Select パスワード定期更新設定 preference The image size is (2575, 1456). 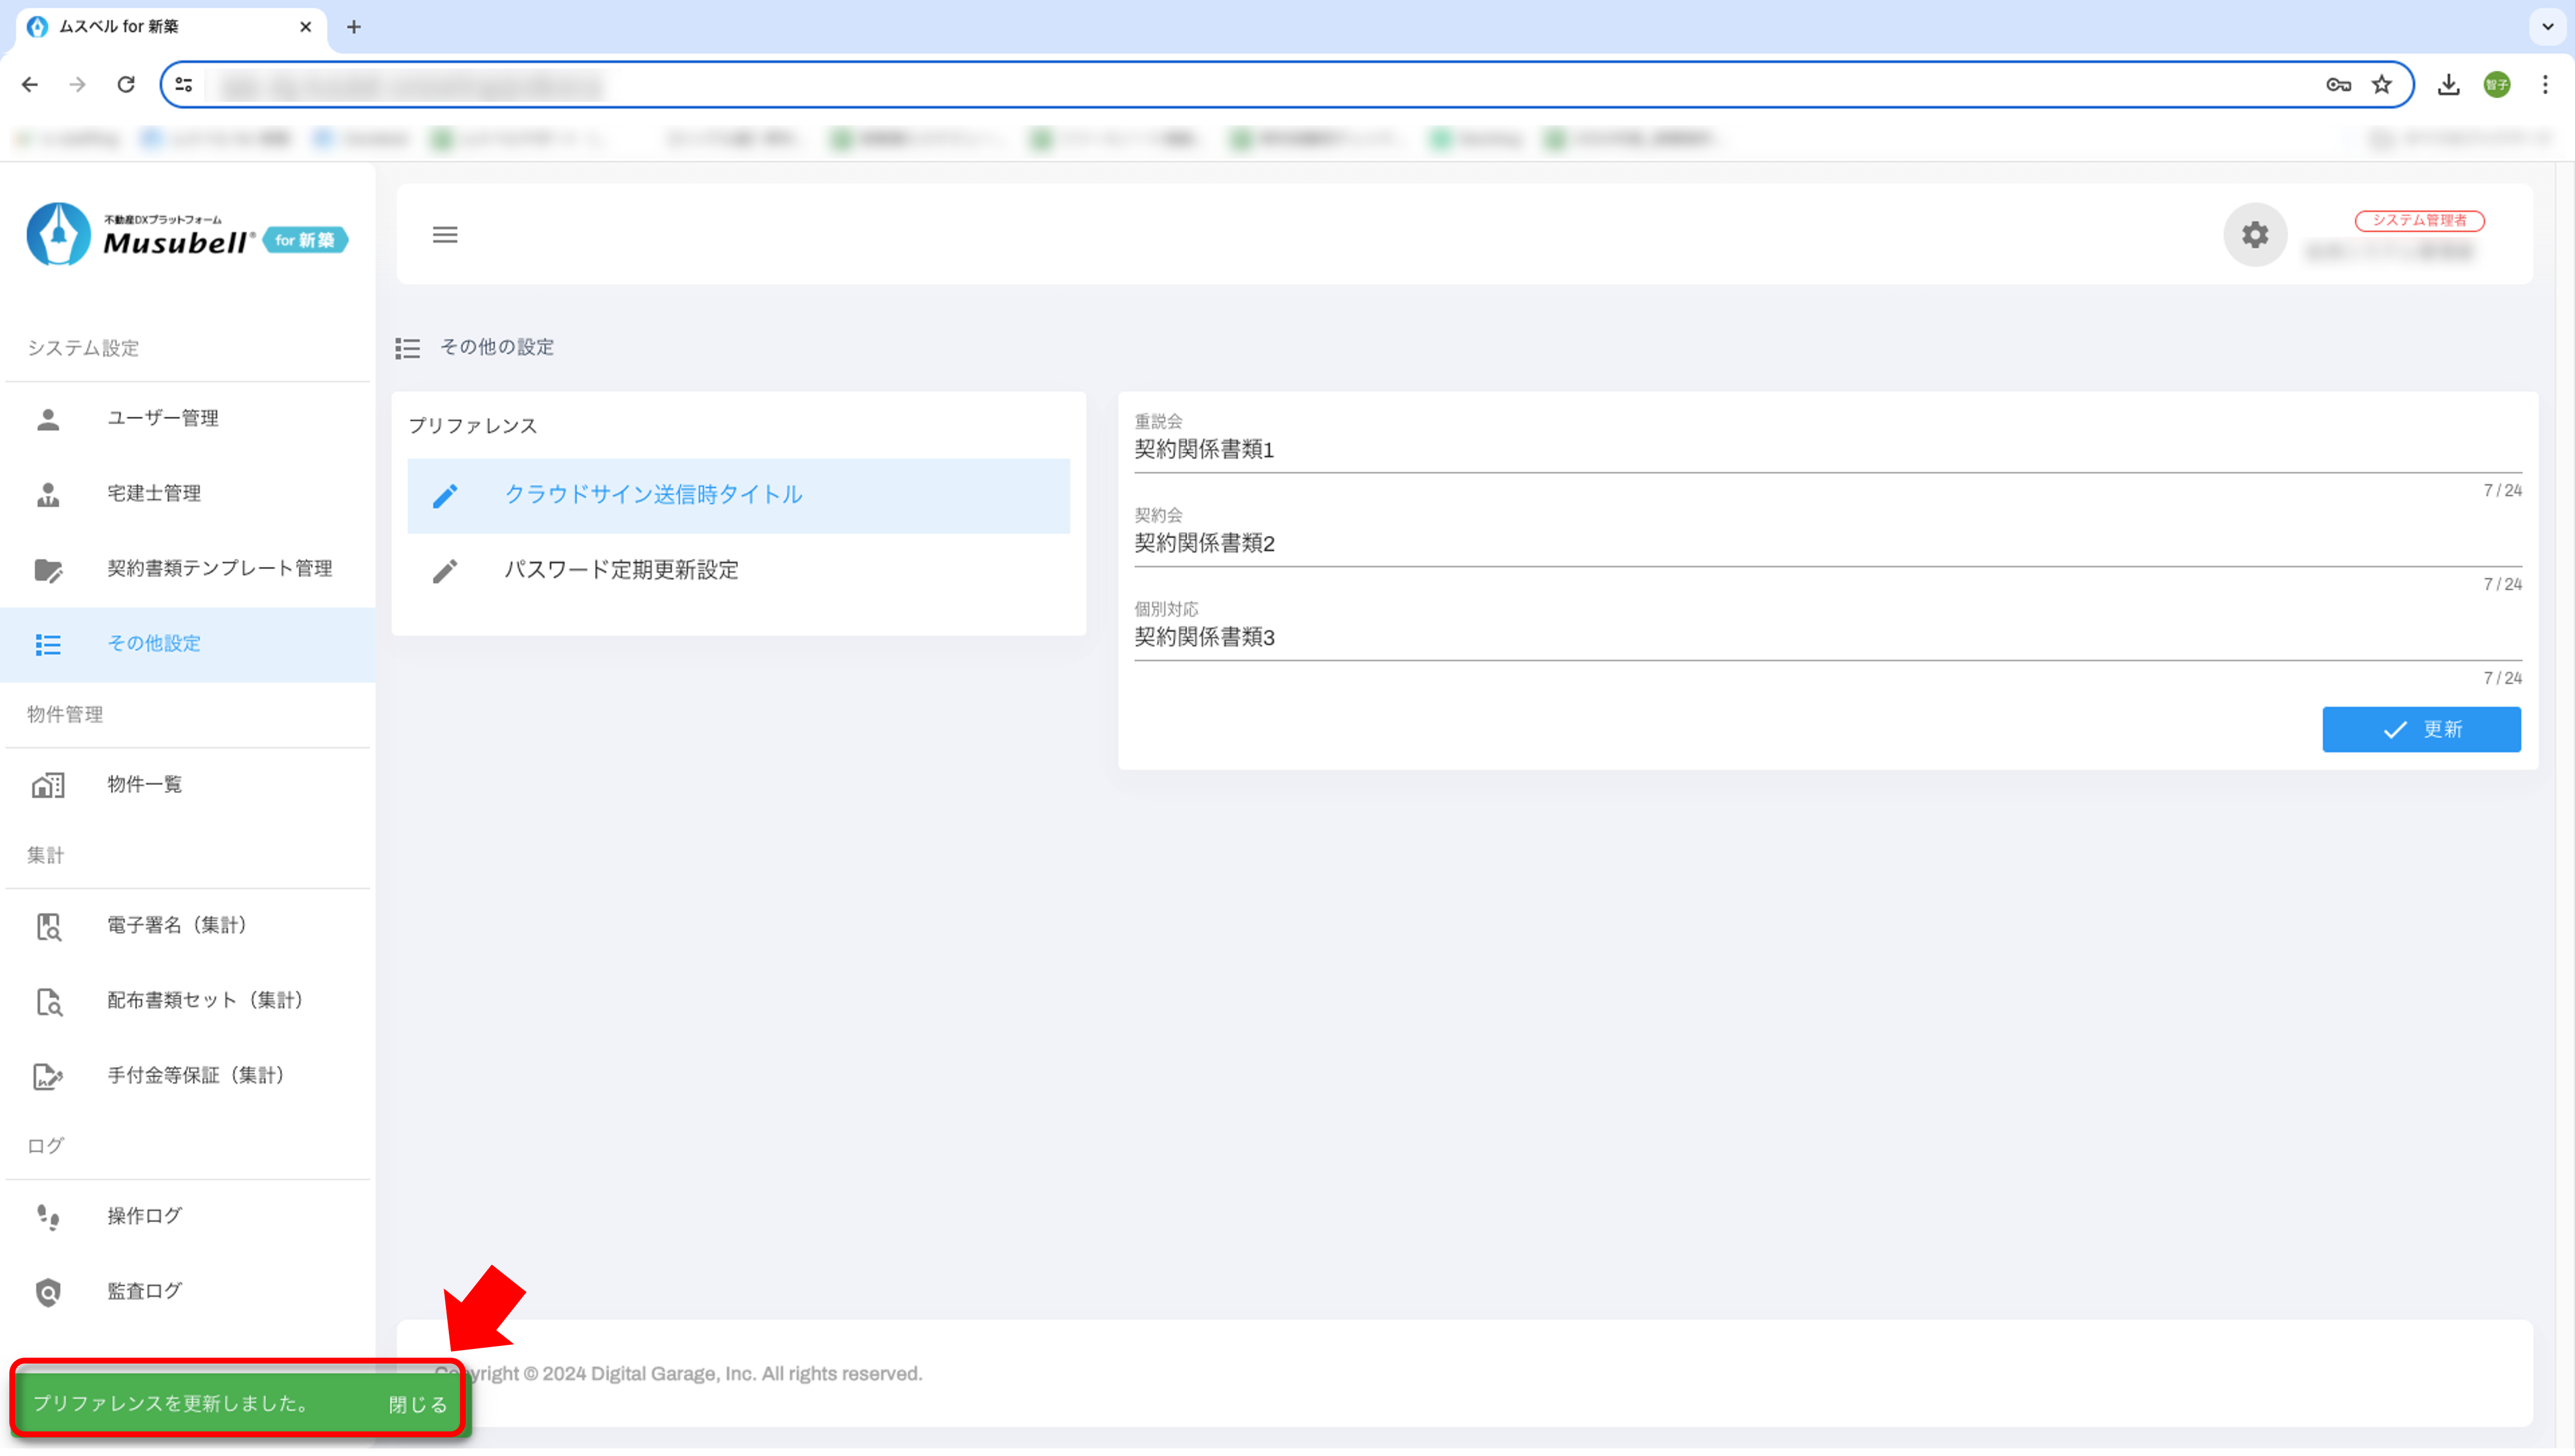pos(621,570)
